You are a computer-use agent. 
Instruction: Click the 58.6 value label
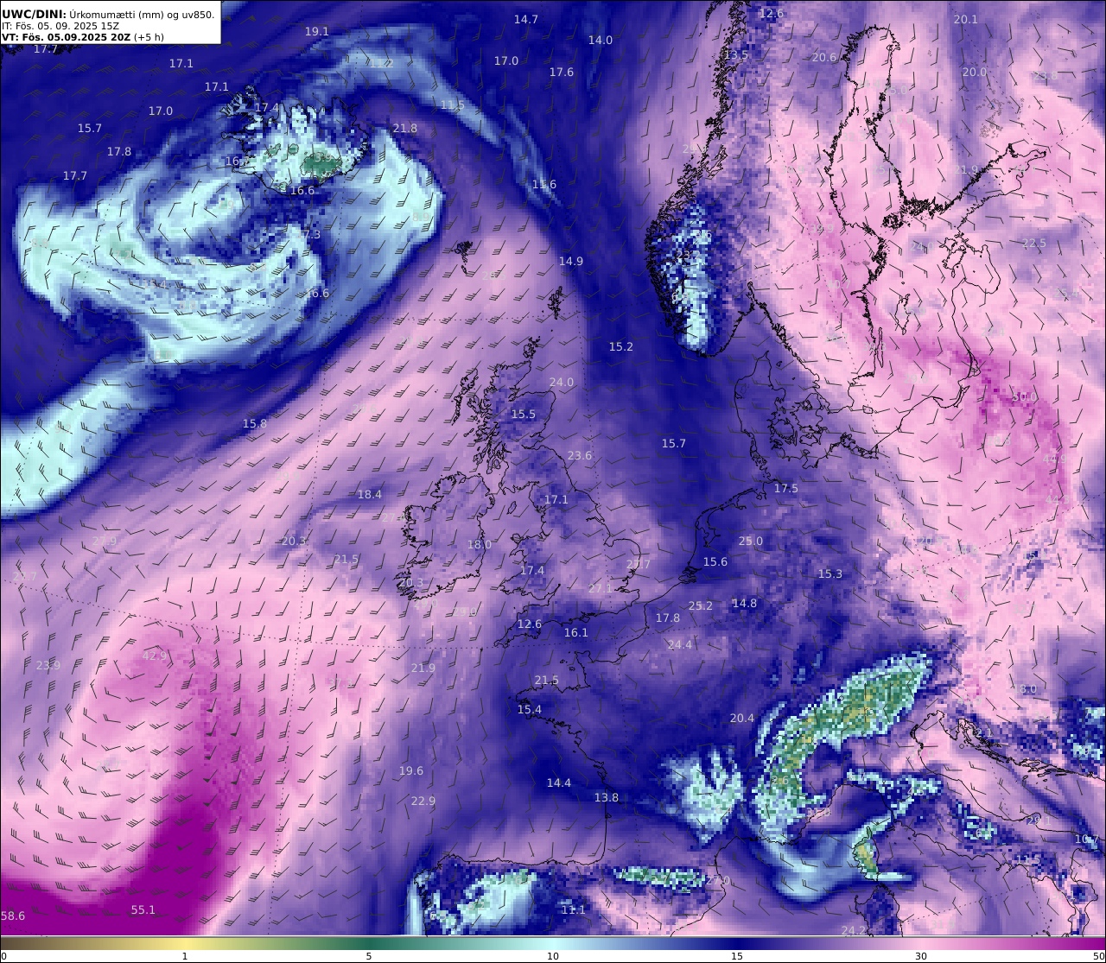click(13, 915)
